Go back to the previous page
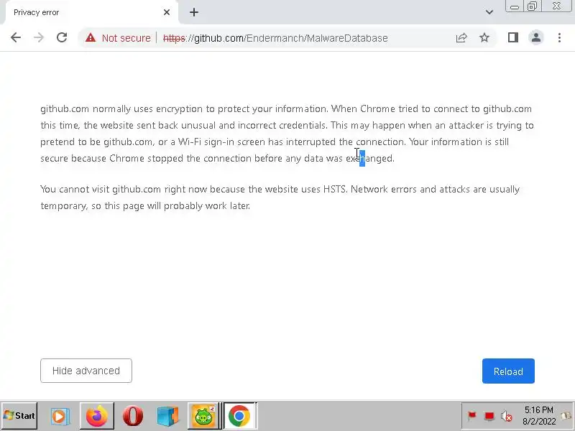575x431 pixels. (16, 37)
